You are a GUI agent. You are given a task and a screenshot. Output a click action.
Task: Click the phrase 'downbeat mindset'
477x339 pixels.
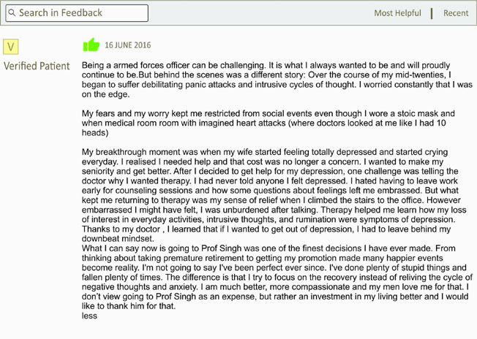click(118, 238)
